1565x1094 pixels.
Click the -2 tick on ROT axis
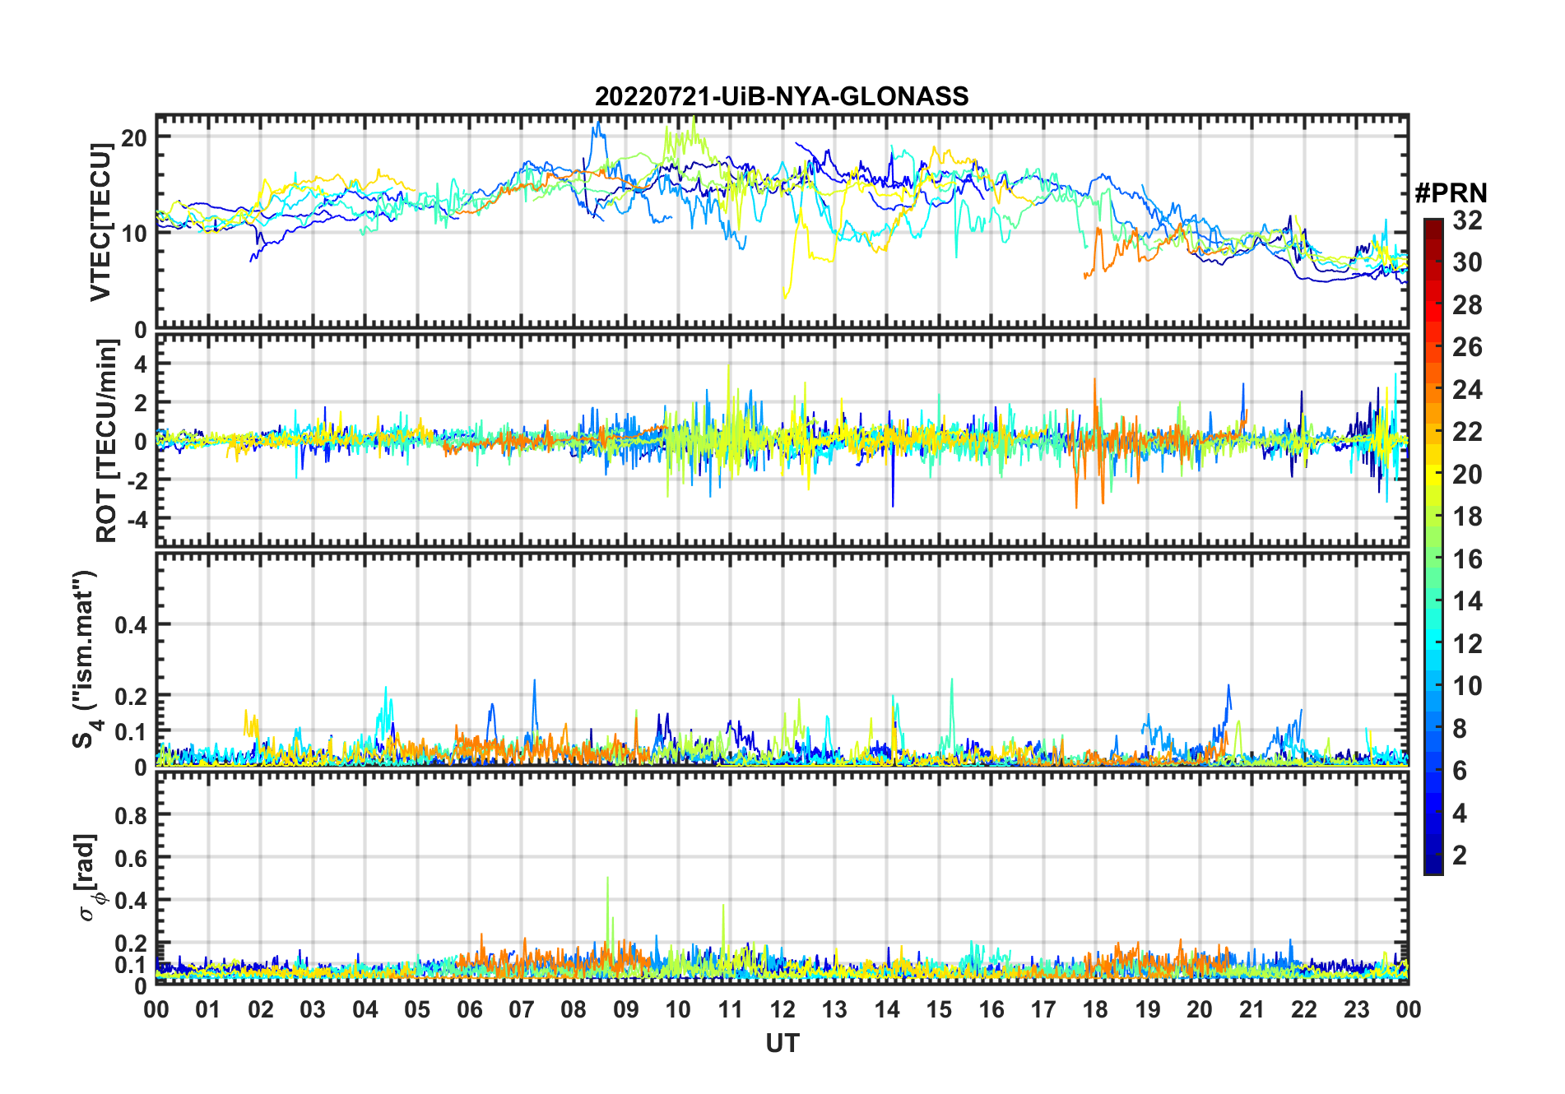(137, 480)
